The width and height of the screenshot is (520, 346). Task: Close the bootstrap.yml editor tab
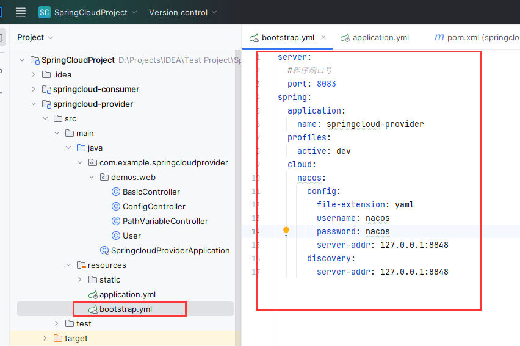pos(323,37)
